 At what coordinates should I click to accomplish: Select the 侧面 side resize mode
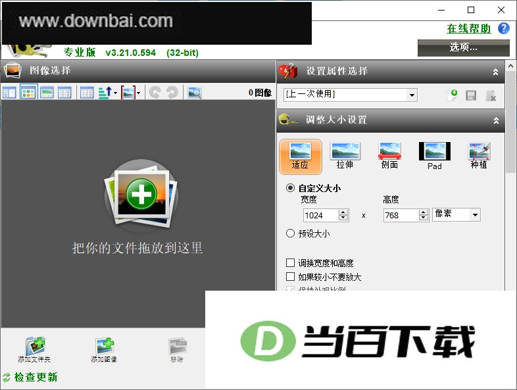[389, 156]
